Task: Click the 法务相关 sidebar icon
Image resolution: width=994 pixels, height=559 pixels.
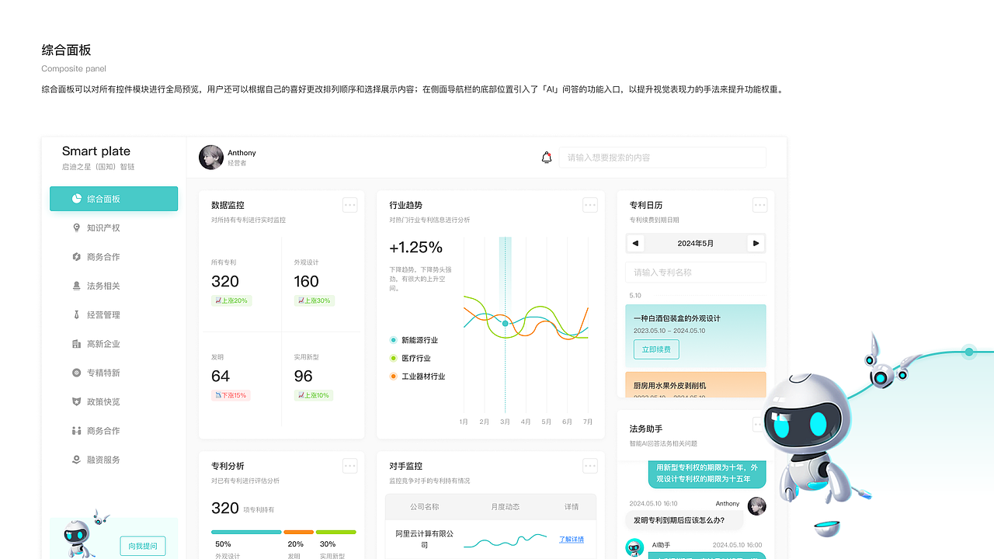Action: point(76,286)
